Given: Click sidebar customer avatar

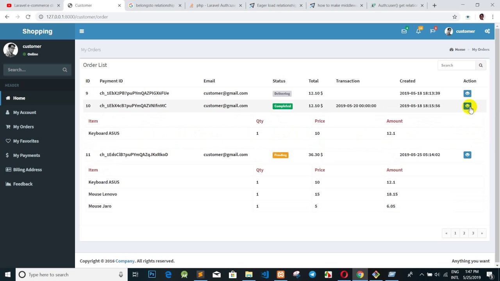Looking at the screenshot, I should click(x=11, y=50).
